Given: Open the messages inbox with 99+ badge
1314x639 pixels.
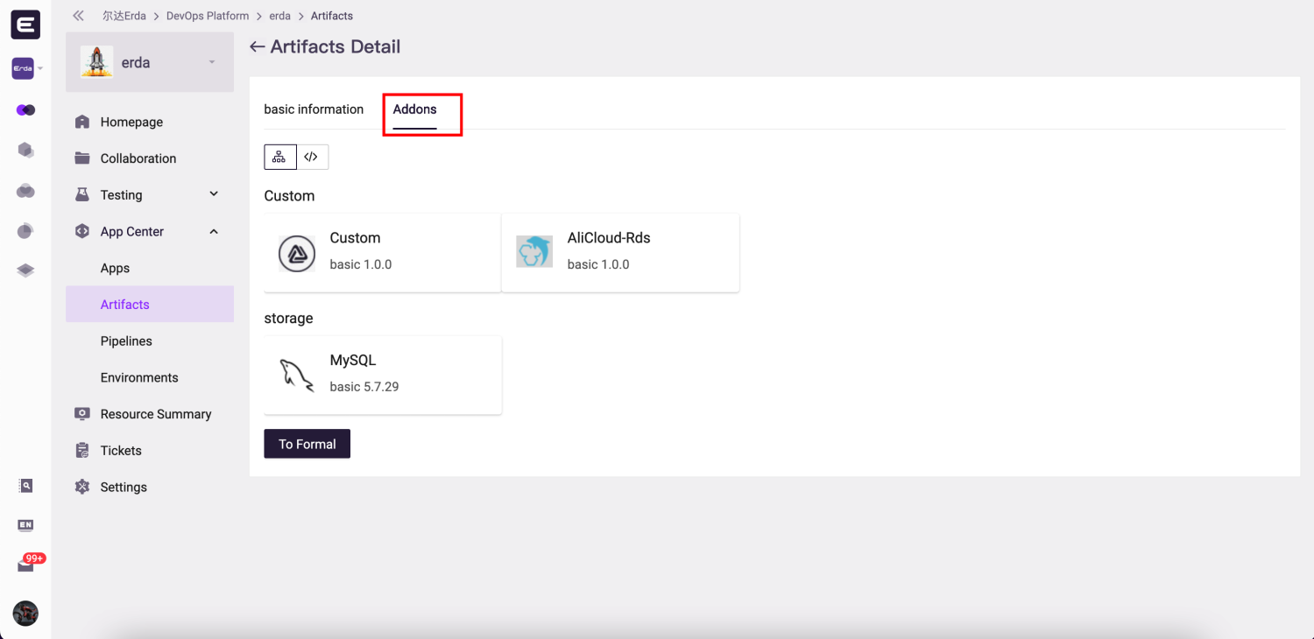Looking at the screenshot, I should click(26, 565).
